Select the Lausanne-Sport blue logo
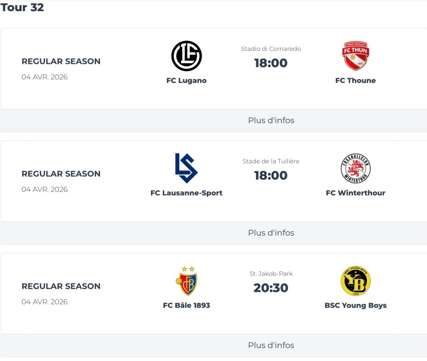The height and width of the screenshot is (361, 427). pyautogui.click(x=186, y=168)
